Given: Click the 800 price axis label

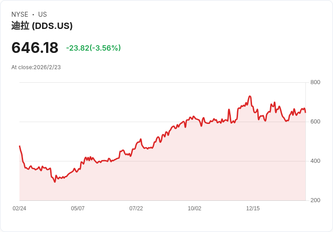Looking at the screenshot, I should pos(315,82).
